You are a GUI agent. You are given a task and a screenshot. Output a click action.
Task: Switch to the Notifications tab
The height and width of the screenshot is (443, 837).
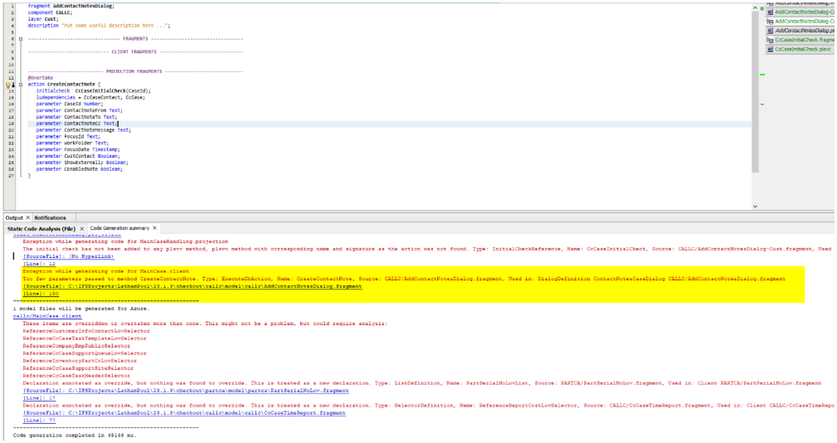pyautogui.click(x=50, y=217)
